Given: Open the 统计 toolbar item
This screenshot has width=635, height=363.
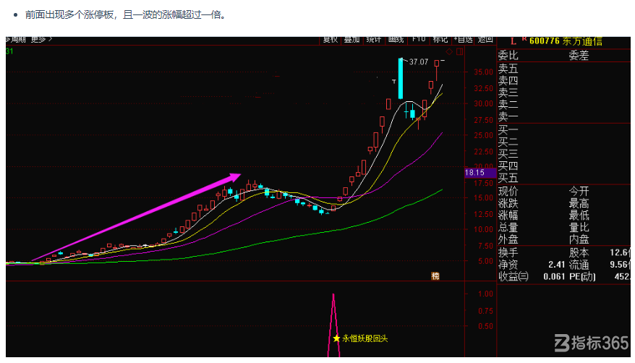Looking at the screenshot, I should coord(373,40).
